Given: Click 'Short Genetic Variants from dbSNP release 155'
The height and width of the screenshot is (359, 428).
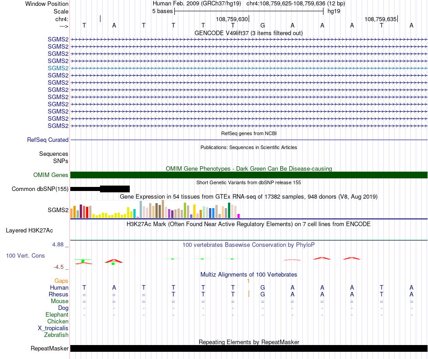Looking at the screenshot, I should 249,182.
